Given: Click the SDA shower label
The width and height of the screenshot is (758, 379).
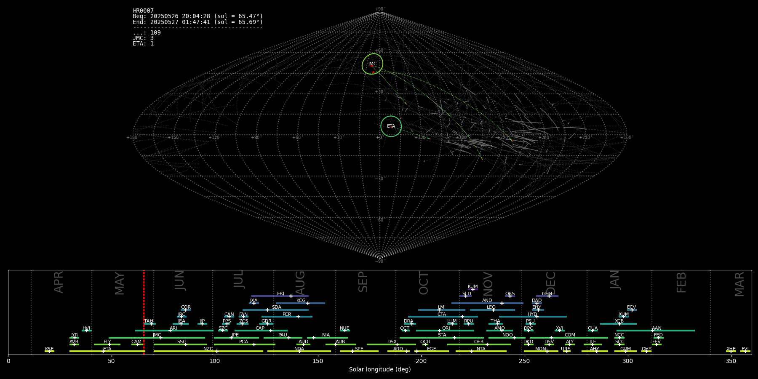Looking at the screenshot, I should point(277,307).
